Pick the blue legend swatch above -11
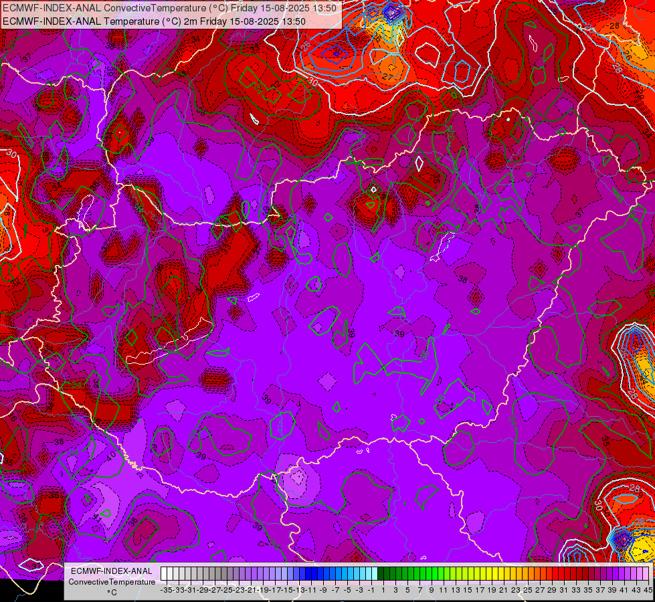 (308, 573)
